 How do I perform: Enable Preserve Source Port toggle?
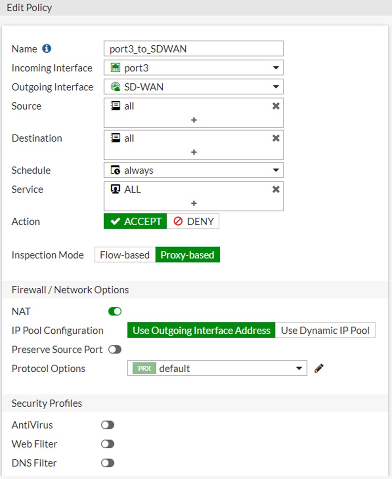point(115,350)
